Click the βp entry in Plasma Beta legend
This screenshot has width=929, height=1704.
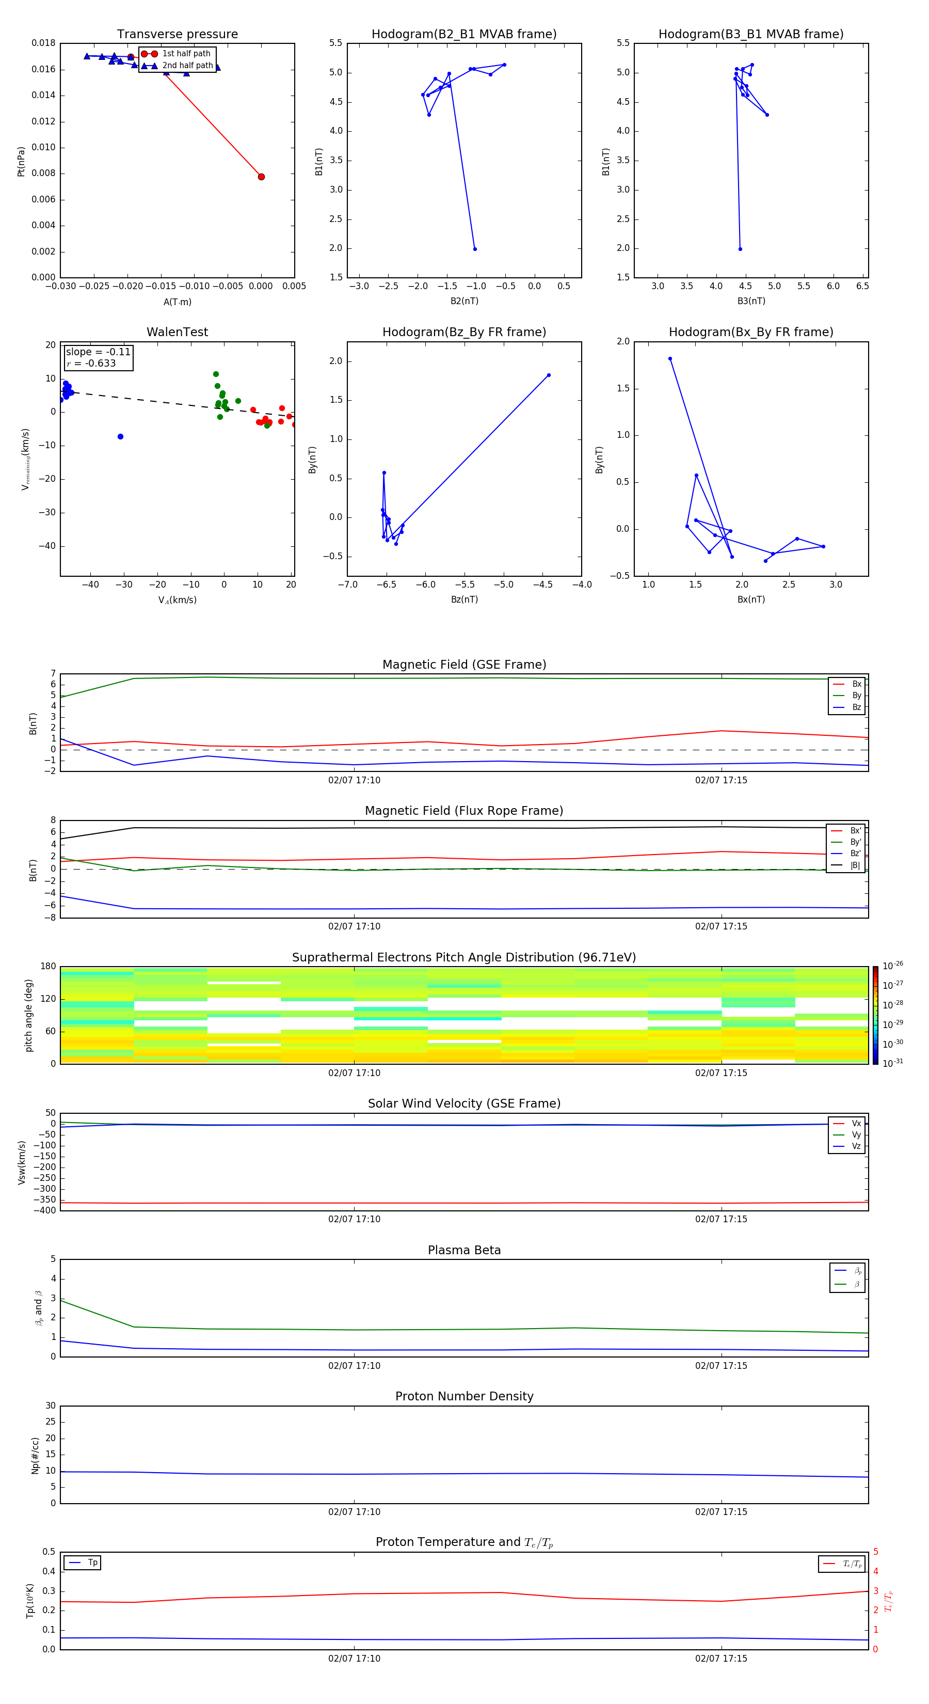(848, 1271)
